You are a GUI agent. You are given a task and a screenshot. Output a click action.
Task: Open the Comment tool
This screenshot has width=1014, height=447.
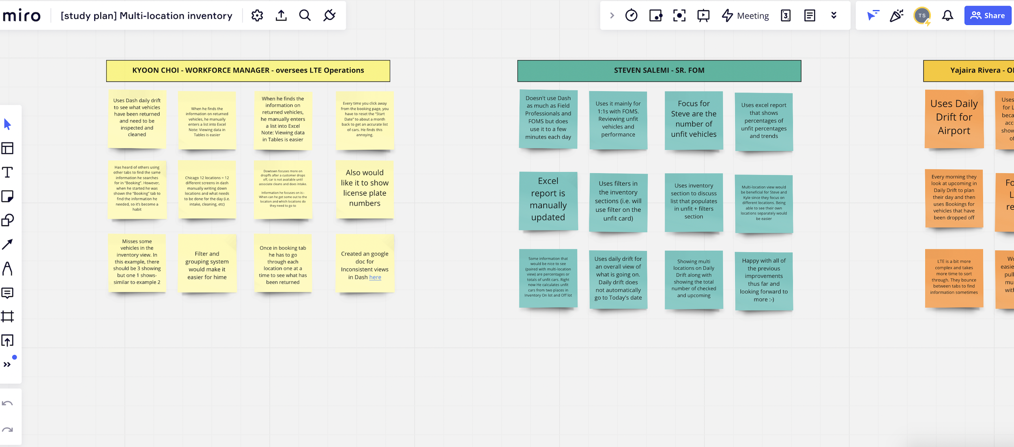click(x=8, y=293)
